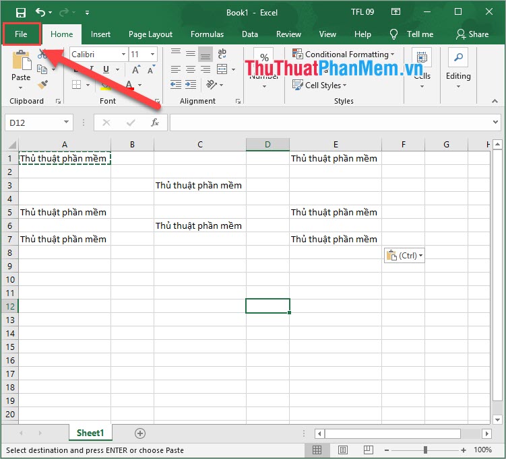This screenshot has height=459, width=506.
Task: Open Name Box D12 dropdown arrow
Action: tap(66, 122)
